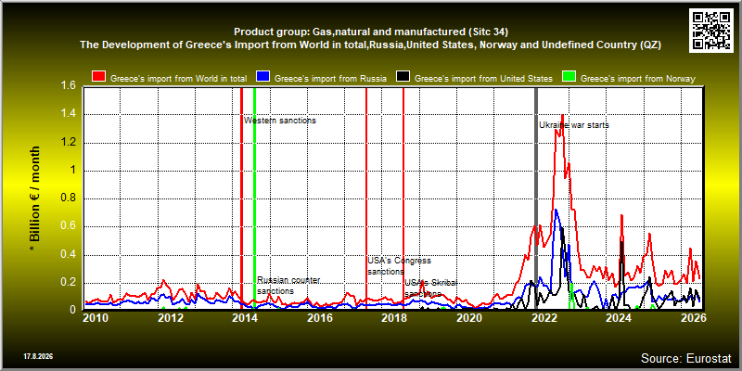The height and width of the screenshot is (371, 742).
Task: Click the red USA's Skribal sanctions vertical line
Action: click(403, 198)
